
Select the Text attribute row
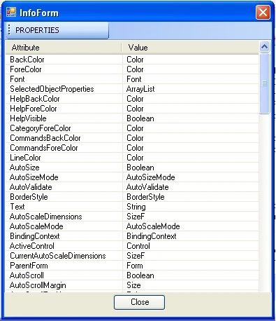click(x=132, y=207)
